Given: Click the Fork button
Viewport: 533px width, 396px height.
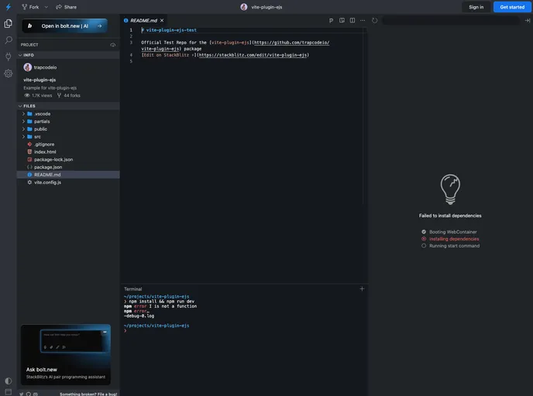Looking at the screenshot, I should (x=30, y=7).
